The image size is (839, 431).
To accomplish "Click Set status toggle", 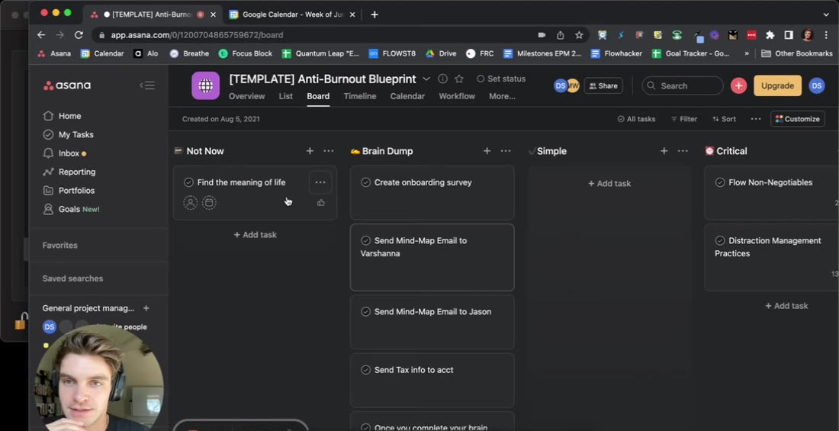I will pyautogui.click(x=501, y=79).
